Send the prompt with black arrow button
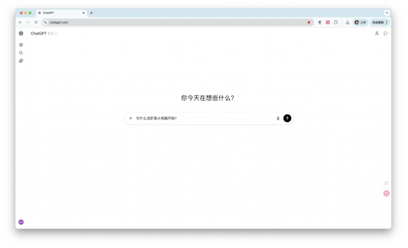Viewport: 408px width, 248px height. (287, 119)
